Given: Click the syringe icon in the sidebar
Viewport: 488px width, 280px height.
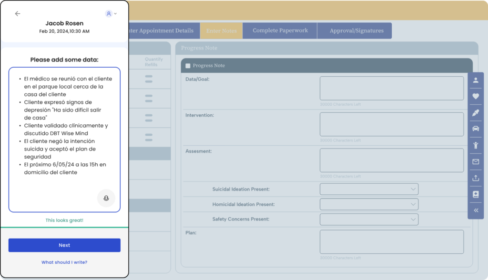Looking at the screenshot, I should click(x=476, y=112).
